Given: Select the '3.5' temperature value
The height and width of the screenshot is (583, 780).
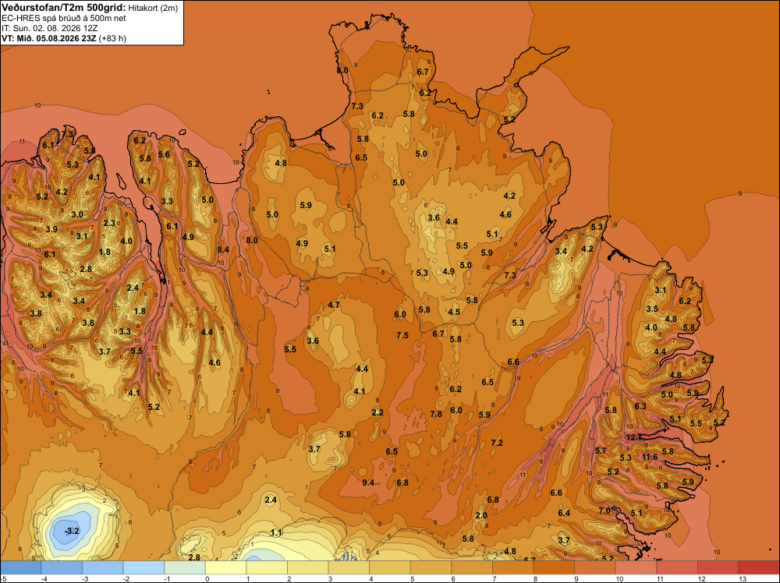Looking at the screenshot, I should [x=652, y=309].
